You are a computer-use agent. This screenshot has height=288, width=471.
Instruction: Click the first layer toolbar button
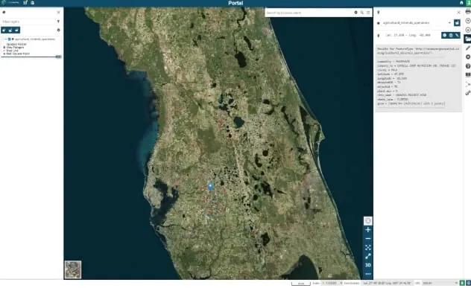pos(4,30)
